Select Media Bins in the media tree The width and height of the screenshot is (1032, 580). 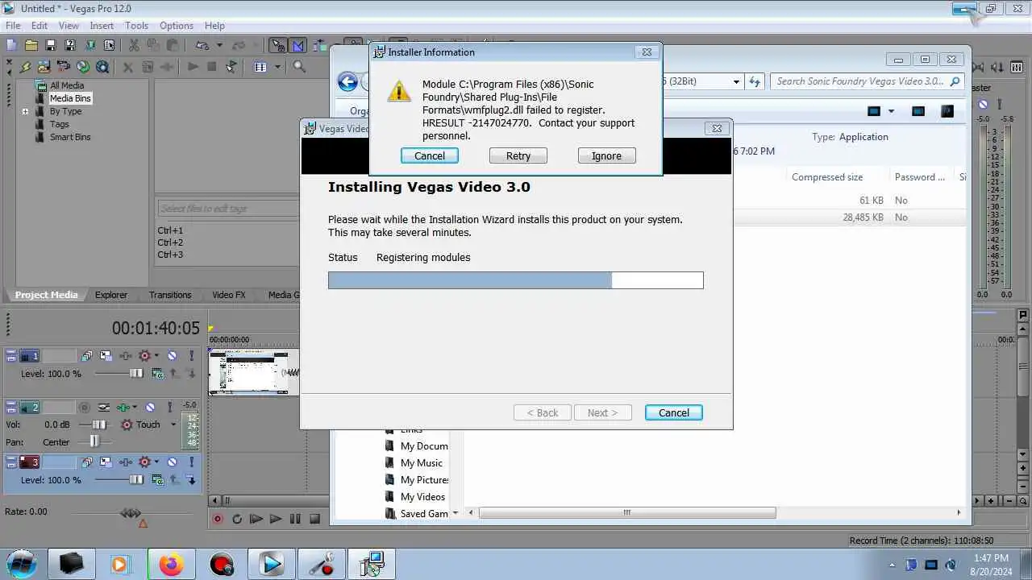(70, 98)
